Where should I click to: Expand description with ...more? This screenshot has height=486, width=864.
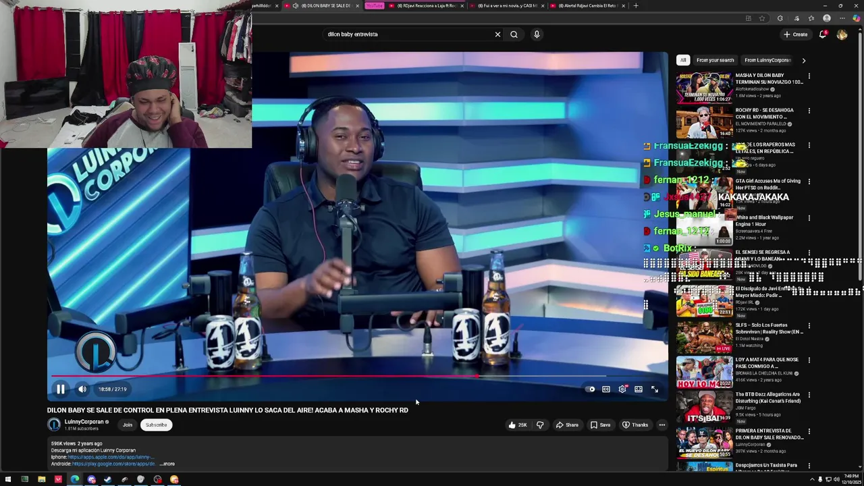tap(167, 464)
